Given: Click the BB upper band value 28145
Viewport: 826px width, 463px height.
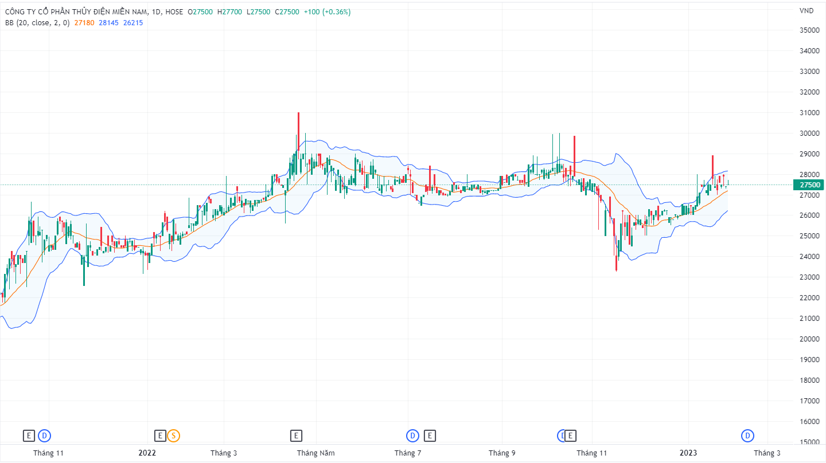Looking at the screenshot, I should click(109, 22).
